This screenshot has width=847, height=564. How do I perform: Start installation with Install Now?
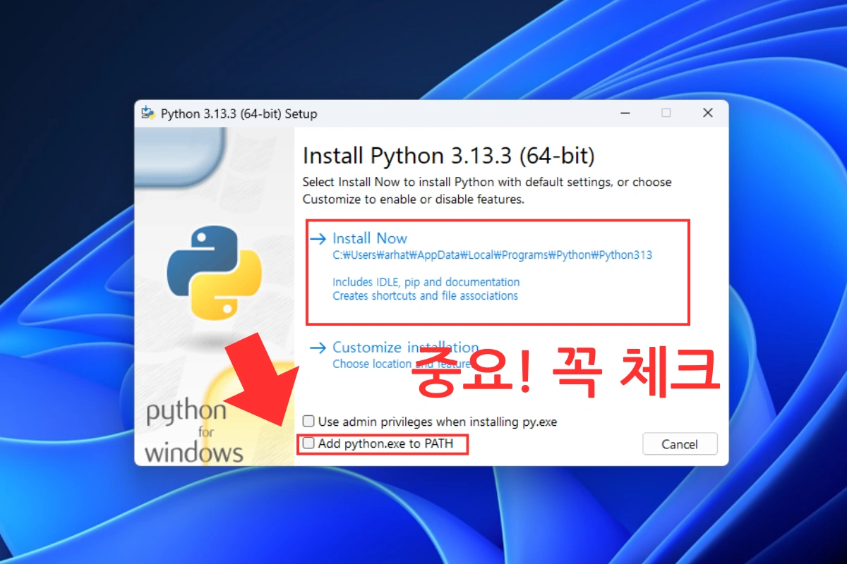[370, 238]
